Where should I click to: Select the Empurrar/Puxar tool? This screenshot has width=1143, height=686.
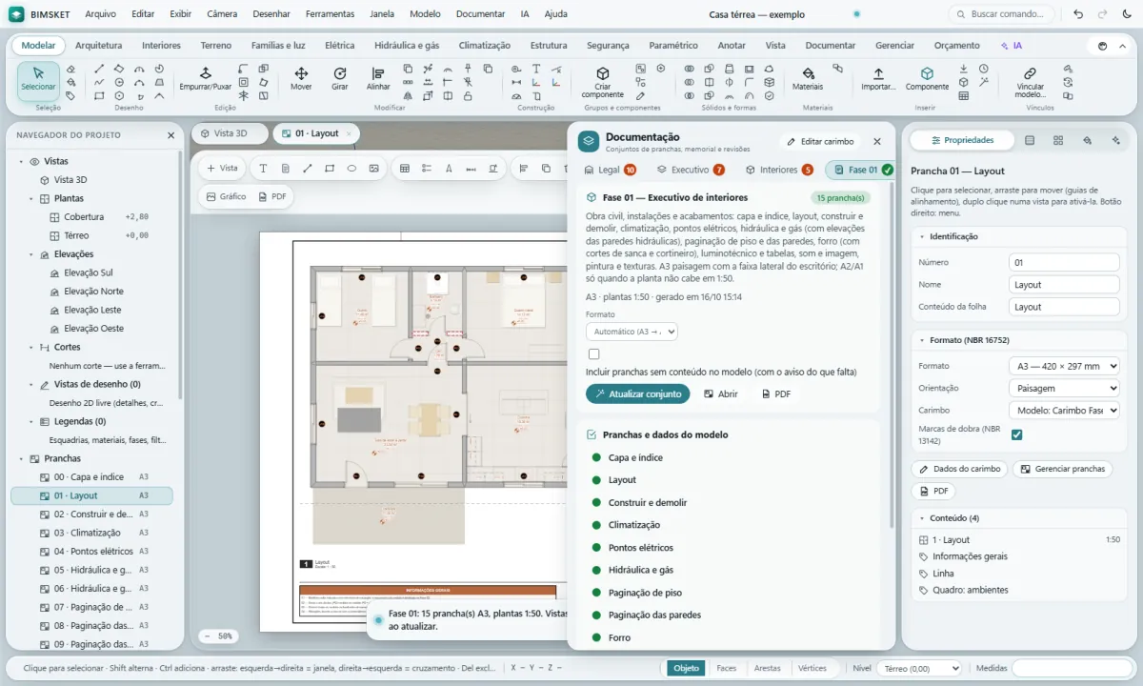206,79
